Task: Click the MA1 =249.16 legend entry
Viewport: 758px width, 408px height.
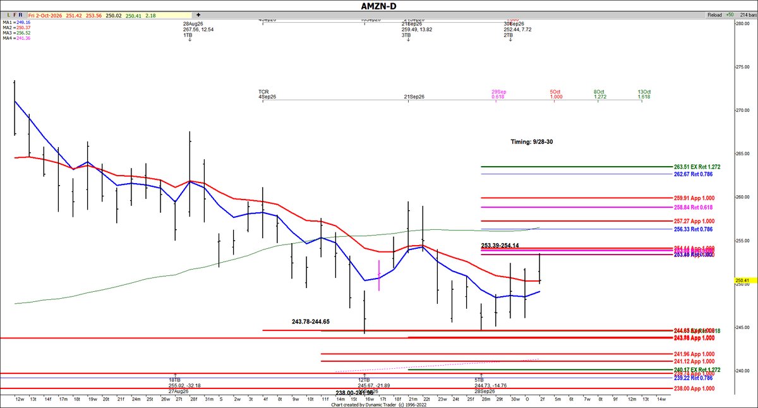Action: point(16,22)
